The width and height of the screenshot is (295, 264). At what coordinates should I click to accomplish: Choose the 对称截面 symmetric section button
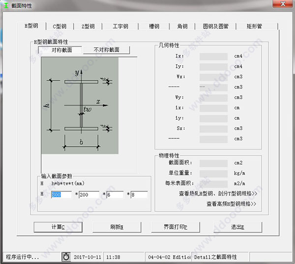coord(60,50)
